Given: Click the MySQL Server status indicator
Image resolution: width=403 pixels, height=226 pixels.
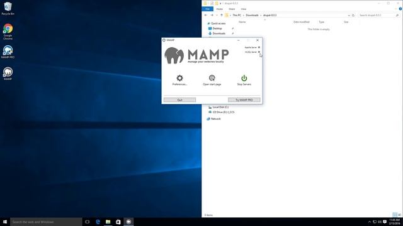Looking at the screenshot, I should 259,52.
